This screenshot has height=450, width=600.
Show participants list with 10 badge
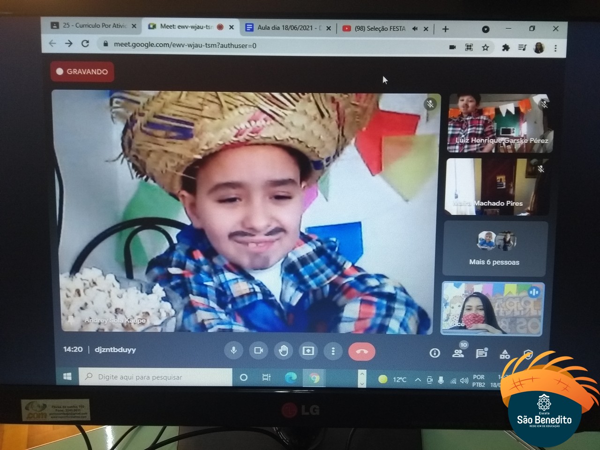(x=458, y=353)
